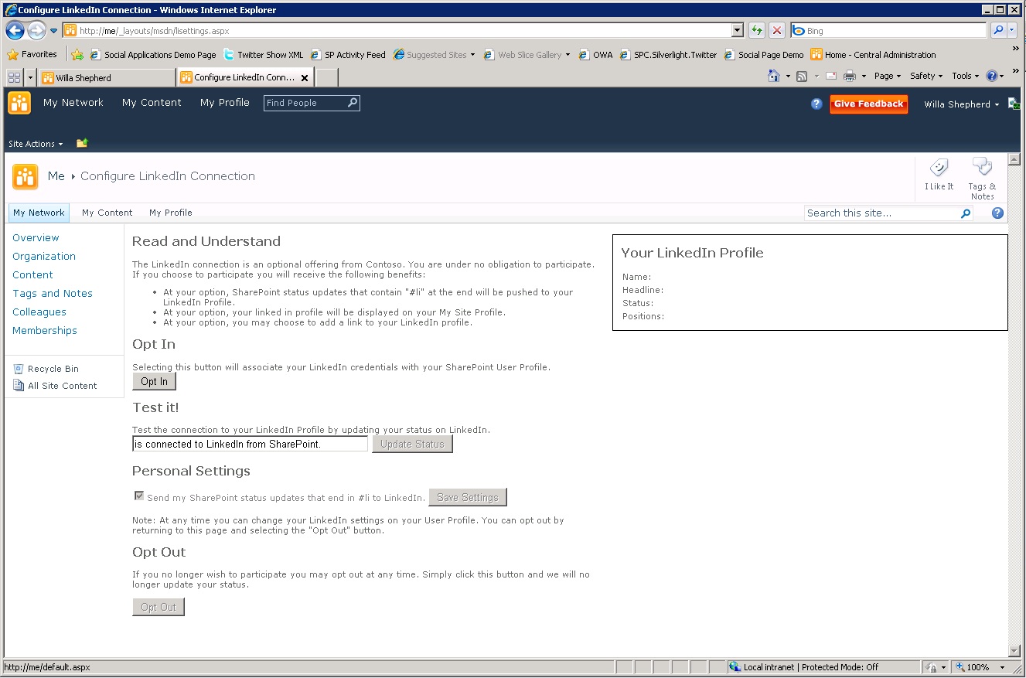Open the search provider dropdown arrow

pos(1011,31)
